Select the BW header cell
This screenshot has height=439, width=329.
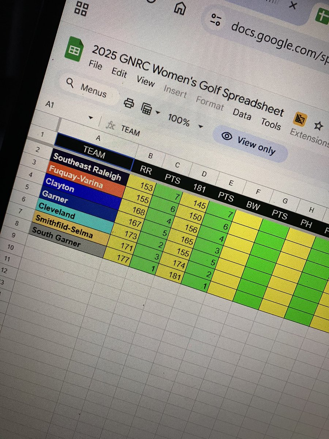coord(253,206)
